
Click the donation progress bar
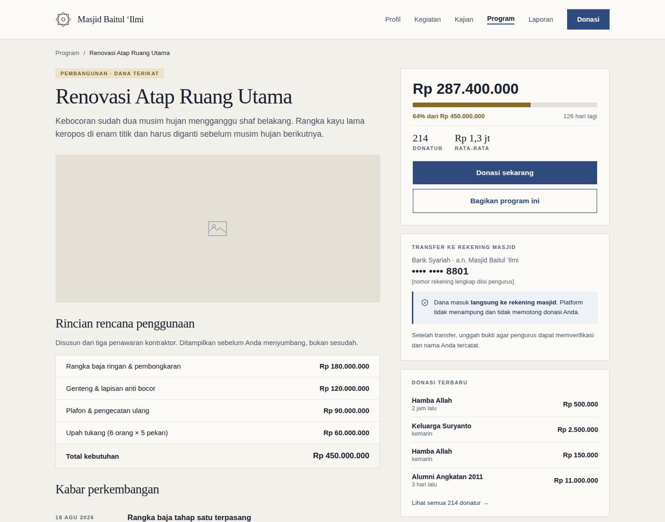click(505, 105)
